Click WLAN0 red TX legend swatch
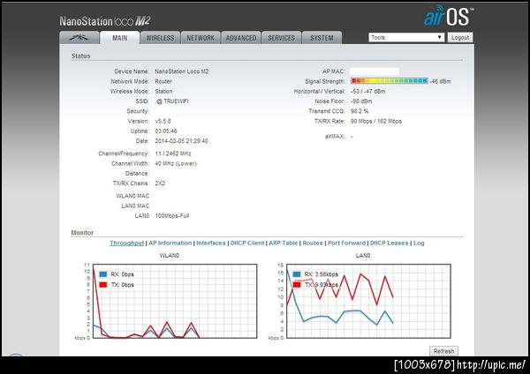 pyautogui.click(x=103, y=285)
